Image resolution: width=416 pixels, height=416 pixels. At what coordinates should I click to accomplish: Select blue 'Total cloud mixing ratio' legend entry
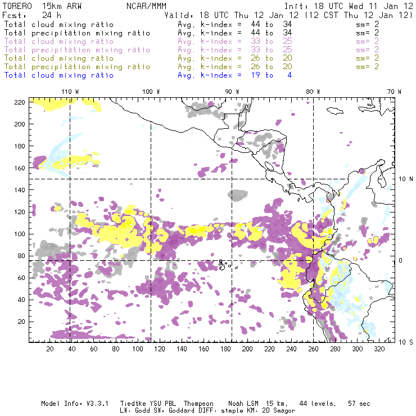coord(59,75)
